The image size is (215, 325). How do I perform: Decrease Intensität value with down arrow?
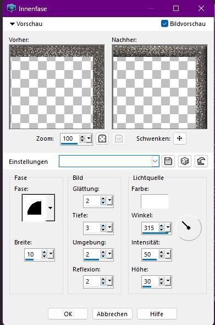click(x=162, y=257)
